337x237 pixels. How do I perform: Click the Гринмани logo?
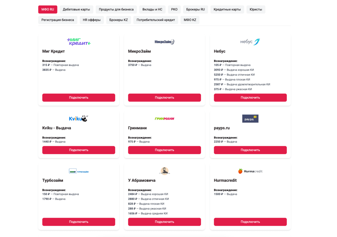[x=164, y=118]
